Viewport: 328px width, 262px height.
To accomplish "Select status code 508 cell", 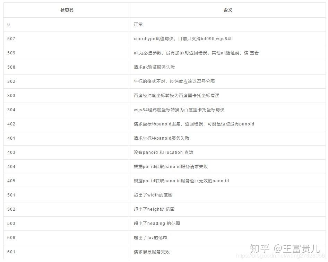I will tap(67, 67).
